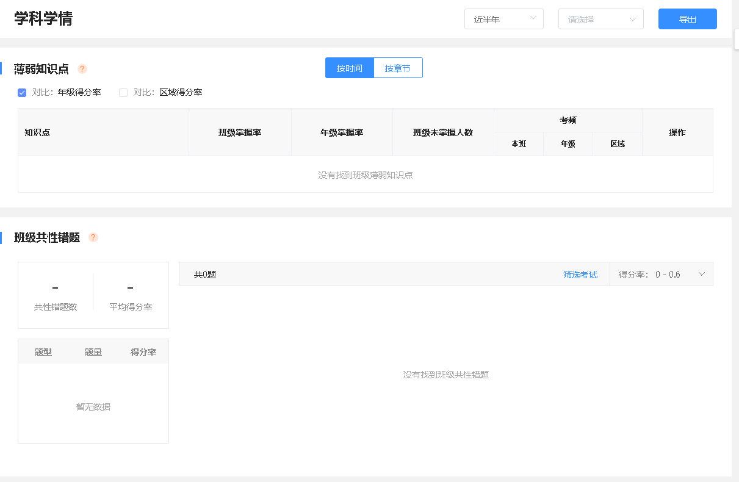This screenshot has height=482, width=739.
Task: Expand the 得分率 0 - 0.6 dropdown
Action: 661,275
